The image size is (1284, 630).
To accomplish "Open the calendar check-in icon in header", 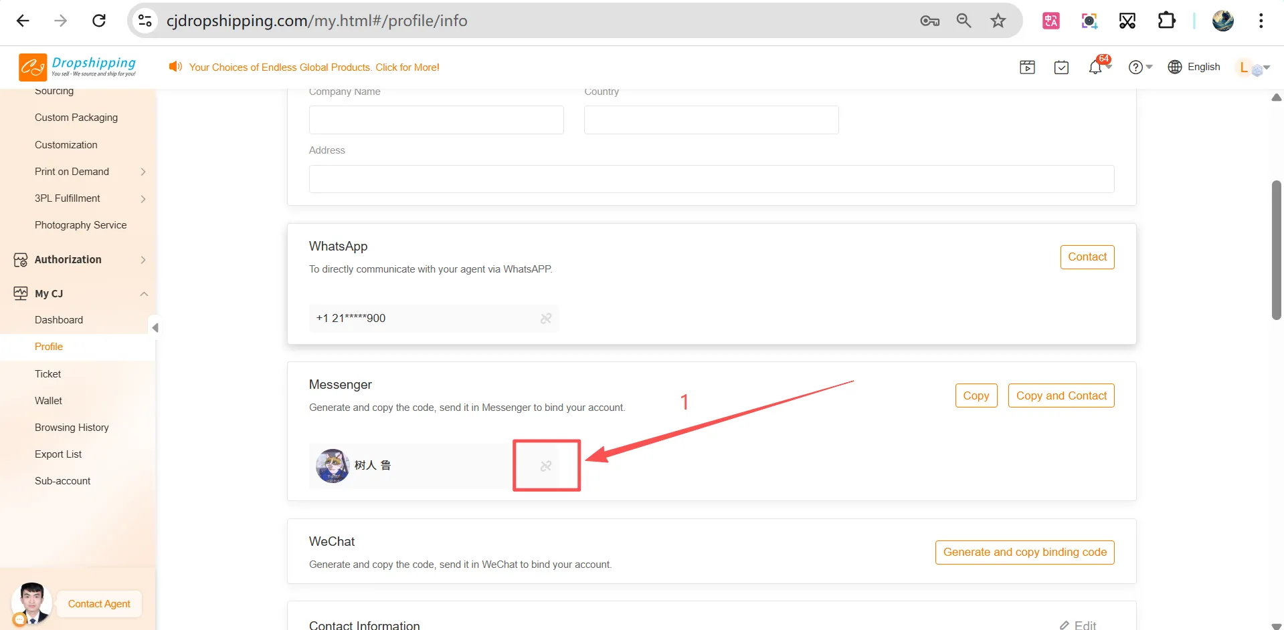I will [x=1061, y=67].
